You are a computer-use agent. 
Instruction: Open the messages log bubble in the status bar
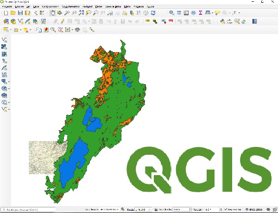pos(268,209)
